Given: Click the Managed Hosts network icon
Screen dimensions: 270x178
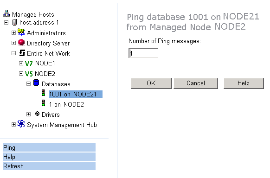Looking at the screenshot, I should click(6, 14).
